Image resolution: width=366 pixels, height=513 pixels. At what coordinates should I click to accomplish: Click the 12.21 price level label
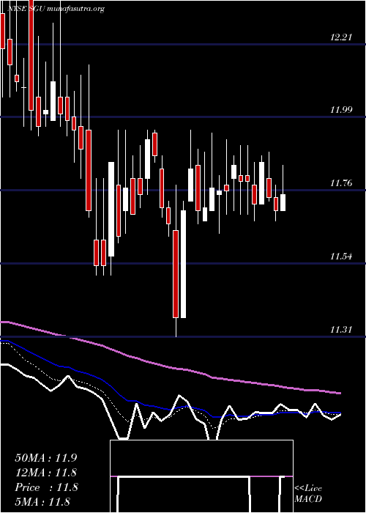point(341,37)
